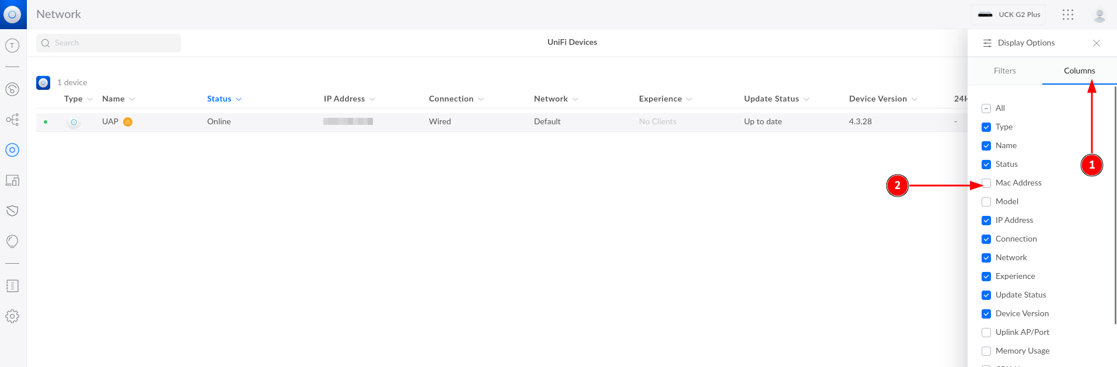Image resolution: width=1117 pixels, height=367 pixels.
Task: Open the Client Devices sidebar icon
Action: point(12,180)
